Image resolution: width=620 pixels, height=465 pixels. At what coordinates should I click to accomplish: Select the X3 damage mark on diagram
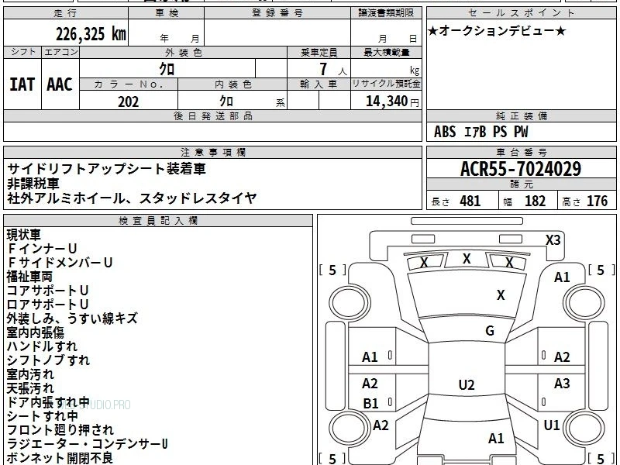(553, 240)
